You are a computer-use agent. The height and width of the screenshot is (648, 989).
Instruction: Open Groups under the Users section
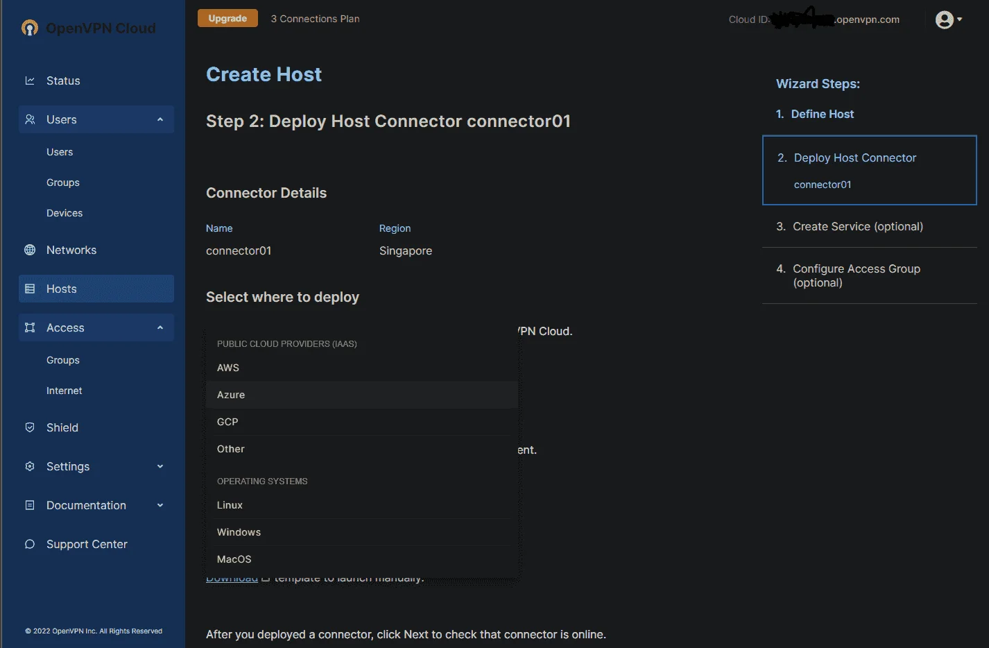[63, 182]
